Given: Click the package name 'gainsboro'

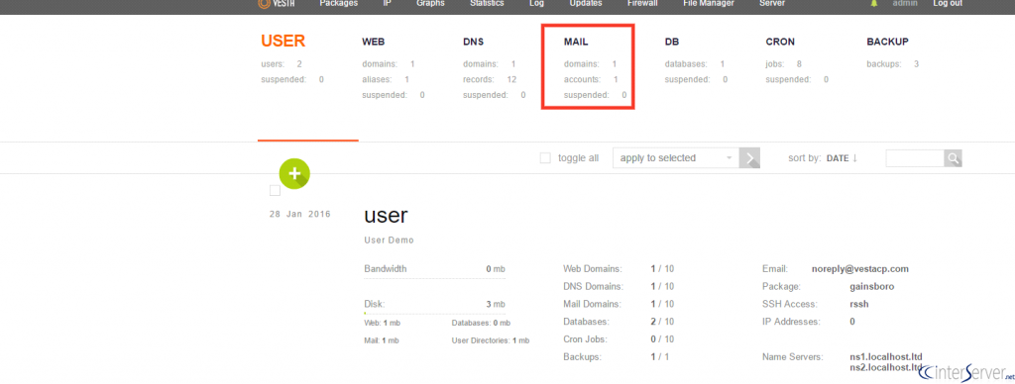Looking at the screenshot, I should point(872,286).
